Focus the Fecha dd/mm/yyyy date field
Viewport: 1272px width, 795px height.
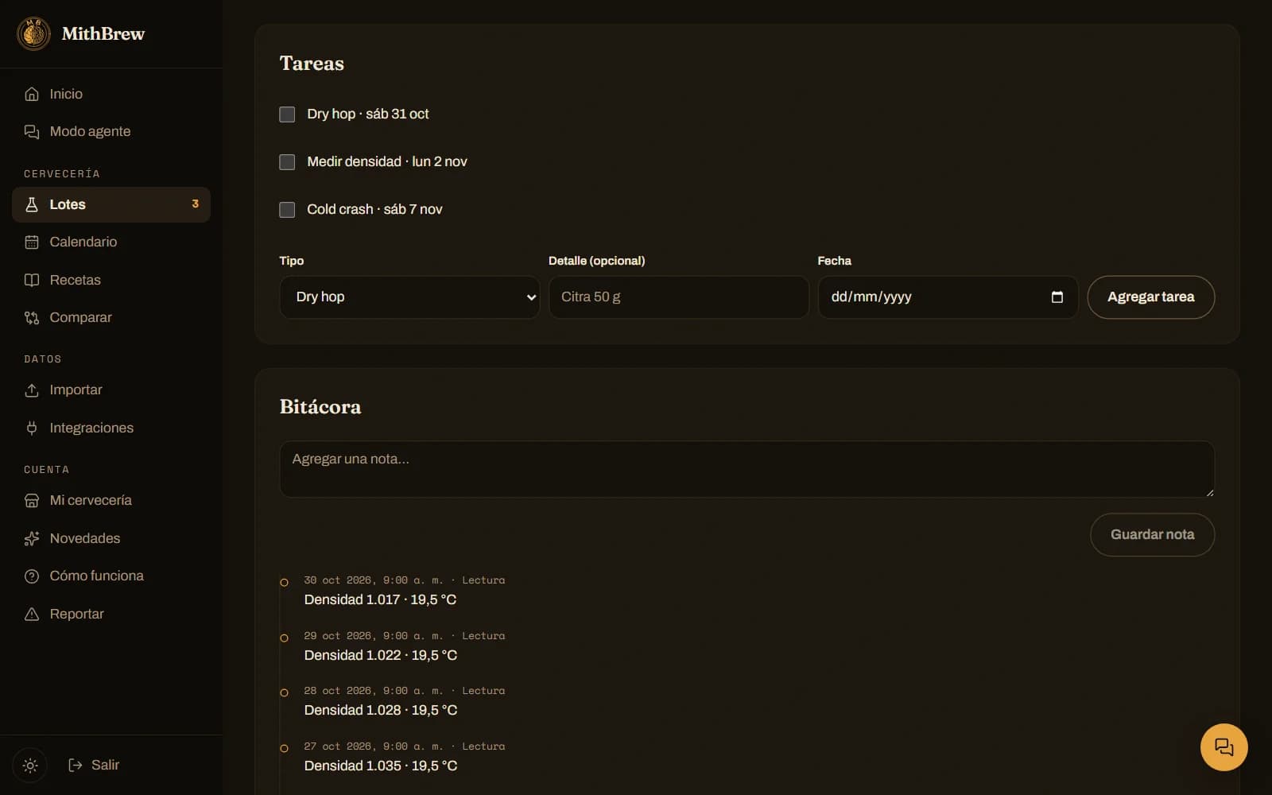(x=948, y=297)
